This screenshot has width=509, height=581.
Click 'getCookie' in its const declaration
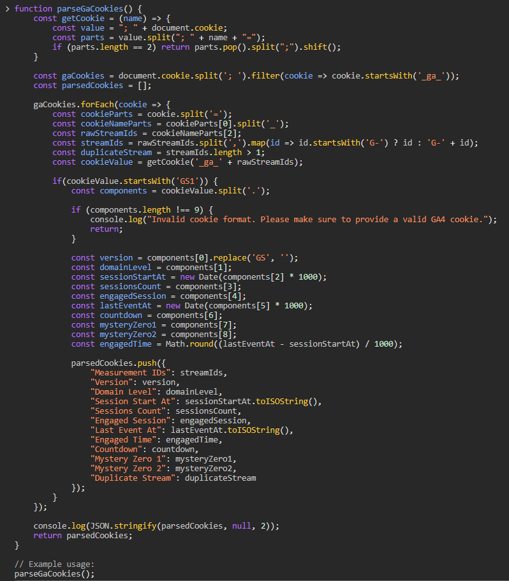83,19
